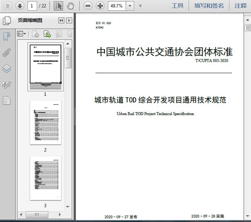This screenshot has width=251, height=222.
Task: Click the 49.7% zoom value field
Action: (117, 6)
